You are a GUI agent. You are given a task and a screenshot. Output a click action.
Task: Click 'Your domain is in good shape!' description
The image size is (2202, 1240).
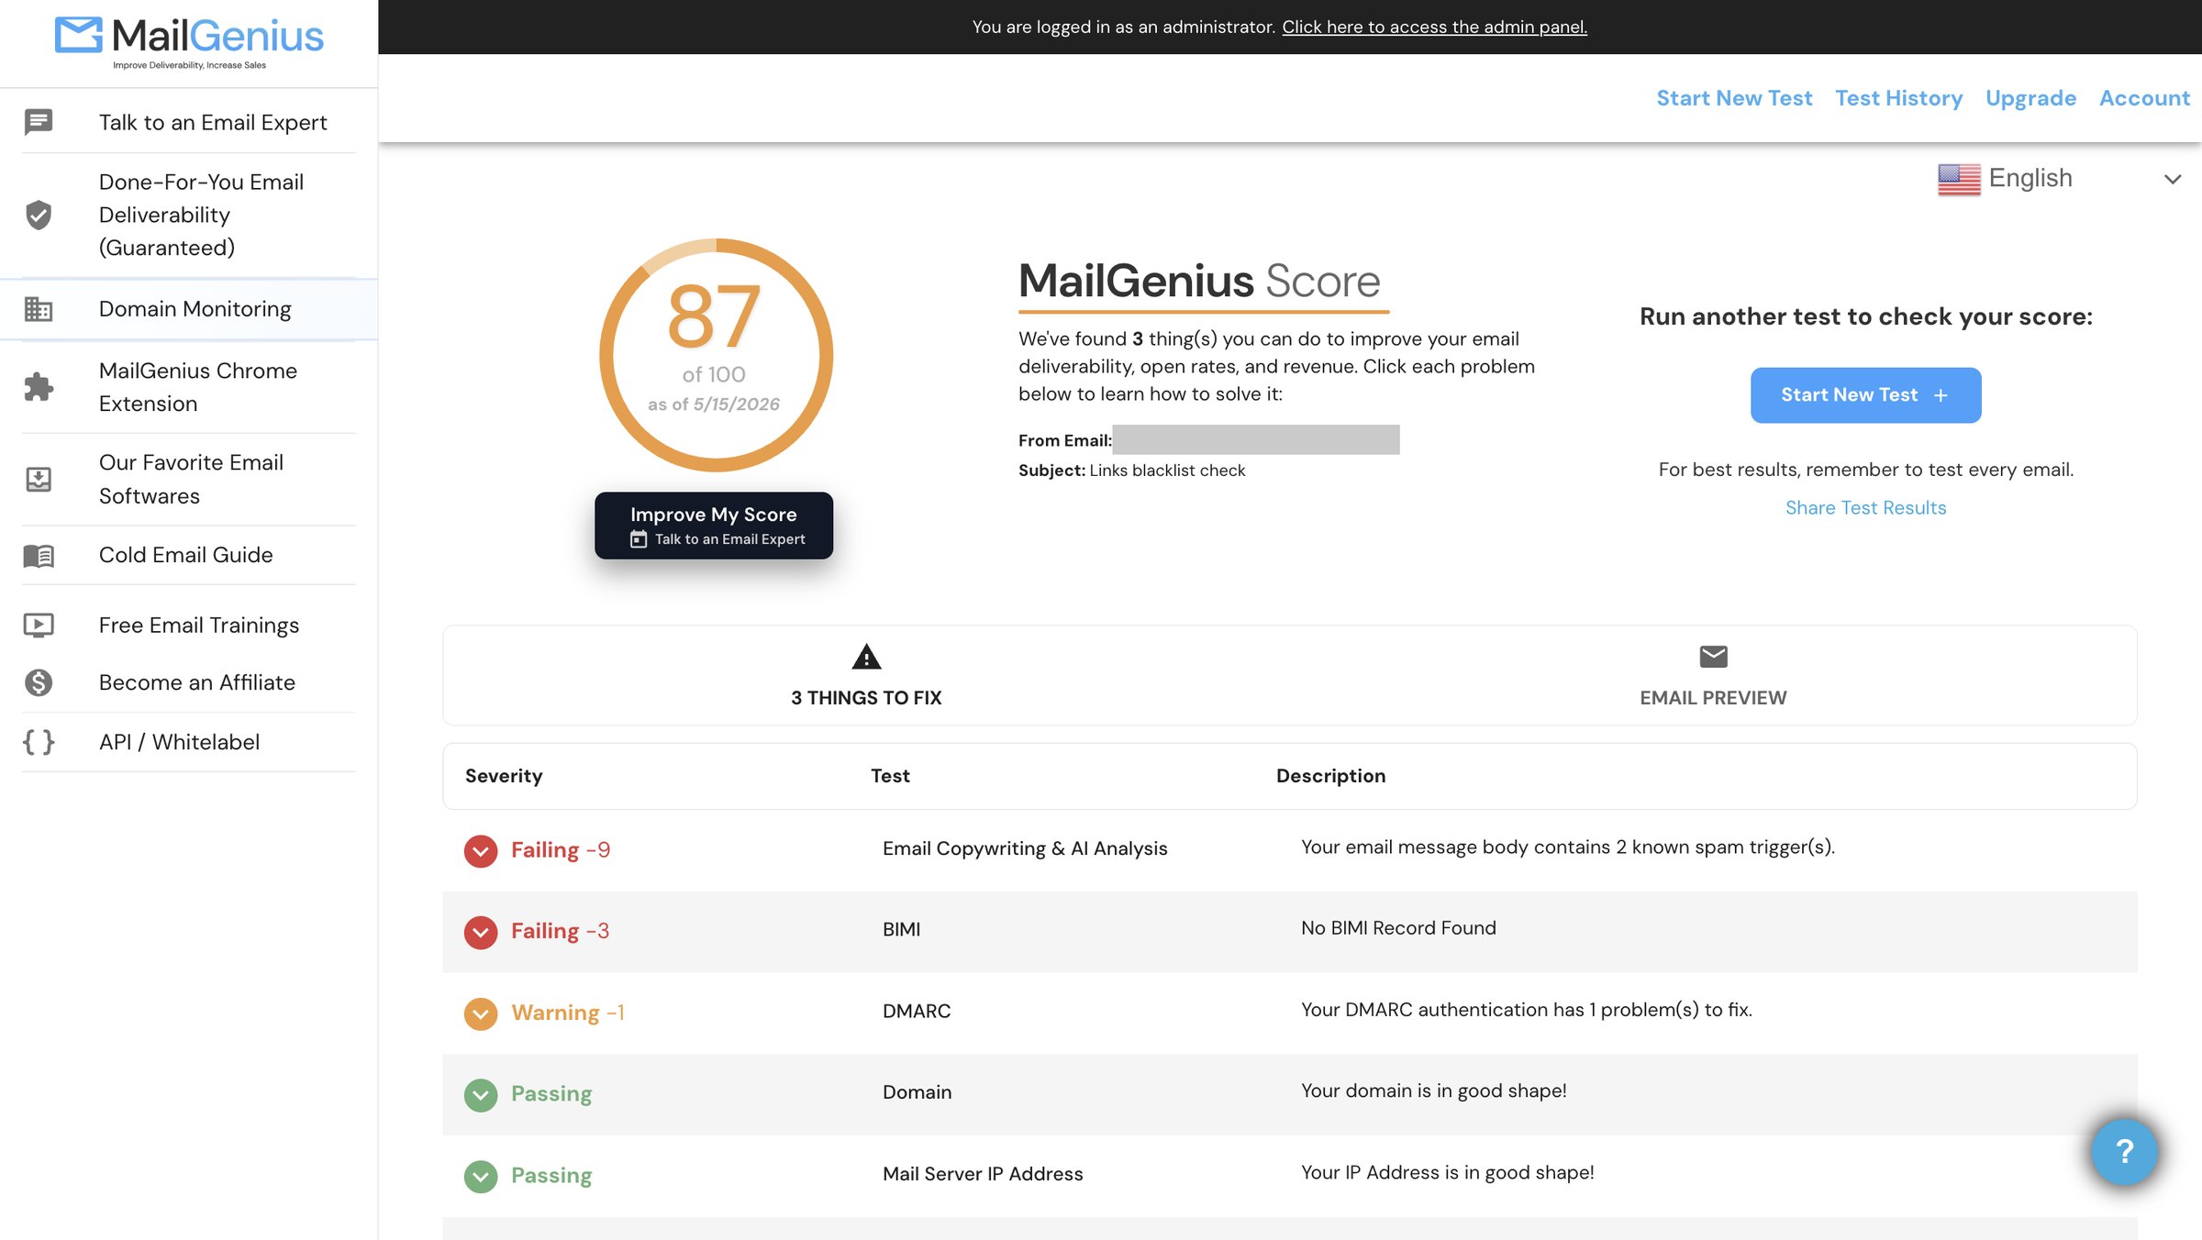(1433, 1091)
